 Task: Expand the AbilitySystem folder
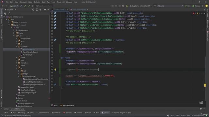(x=16, y=38)
